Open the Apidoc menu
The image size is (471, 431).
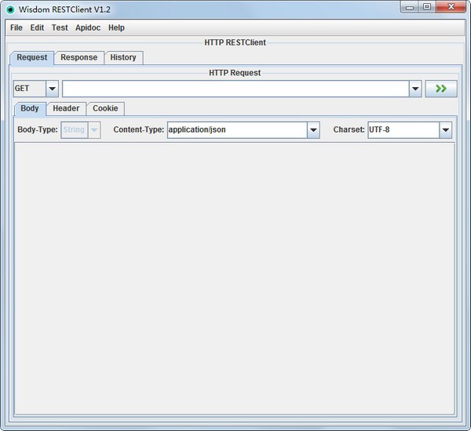(88, 27)
